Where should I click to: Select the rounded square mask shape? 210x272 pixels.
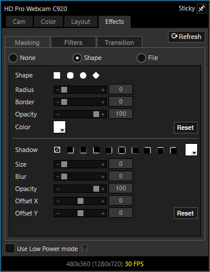tap(70, 75)
